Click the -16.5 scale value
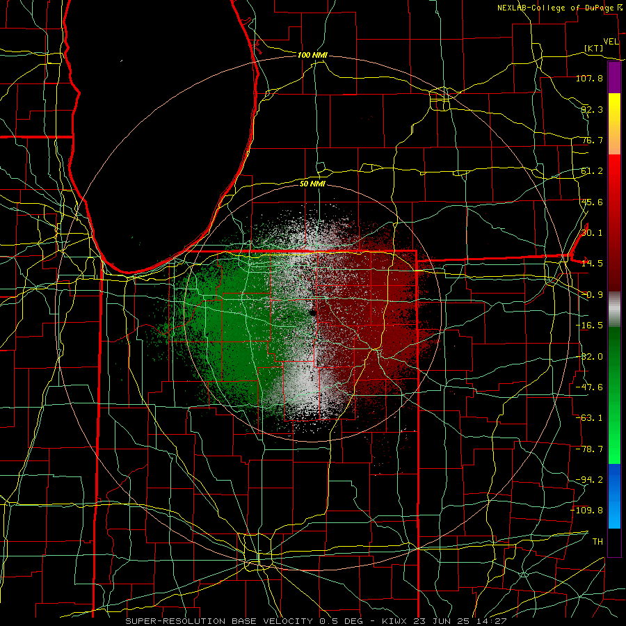 589,325
